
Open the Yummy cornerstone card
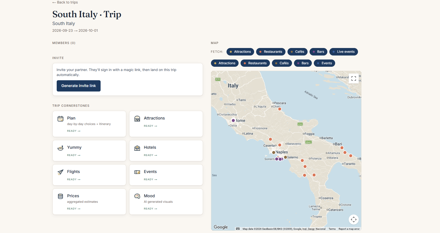[89, 150]
